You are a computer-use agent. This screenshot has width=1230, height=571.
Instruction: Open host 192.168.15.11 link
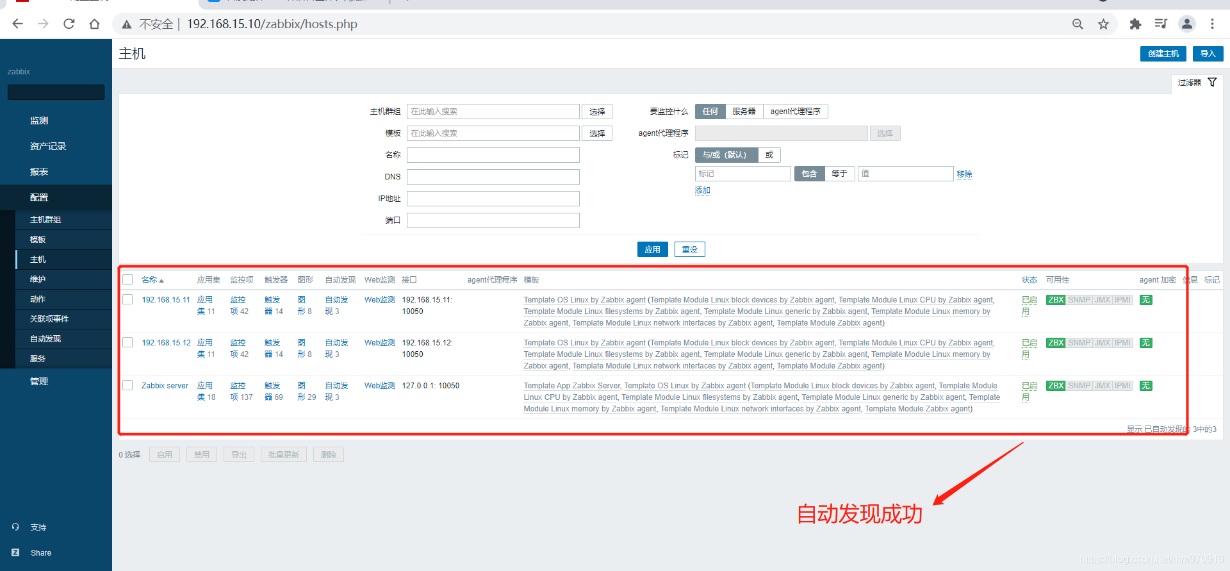tap(166, 300)
